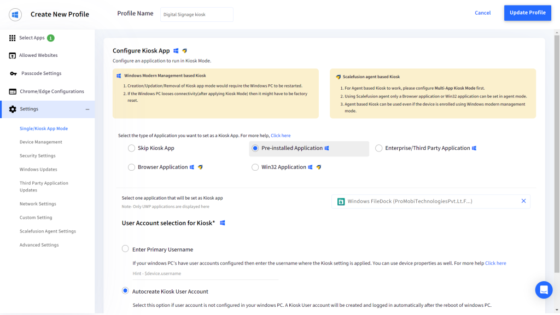Click the Passcode Settings key icon

(13, 74)
